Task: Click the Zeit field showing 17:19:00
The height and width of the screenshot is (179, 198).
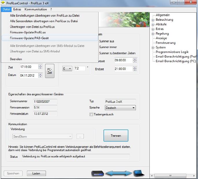Action: (x=29, y=67)
